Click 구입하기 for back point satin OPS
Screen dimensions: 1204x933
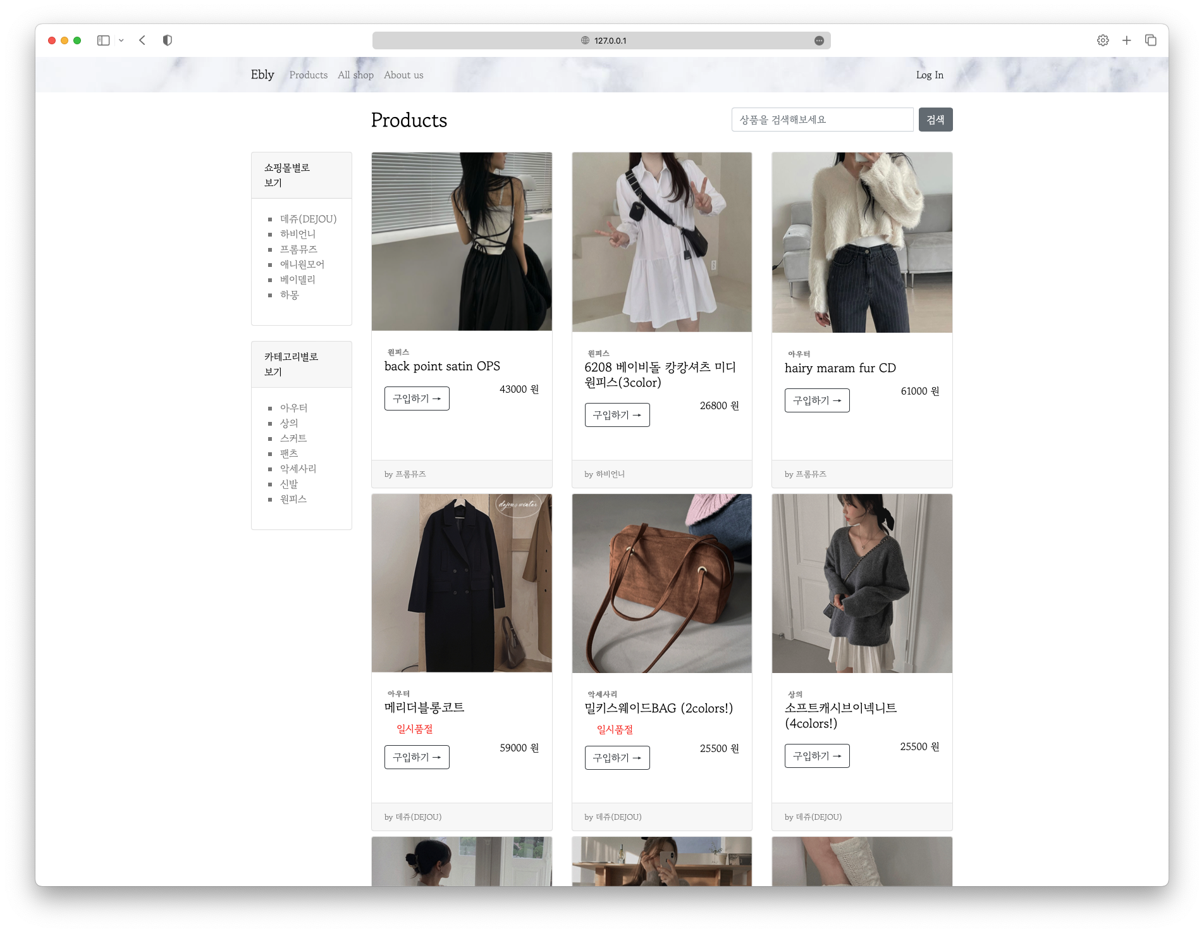click(417, 399)
